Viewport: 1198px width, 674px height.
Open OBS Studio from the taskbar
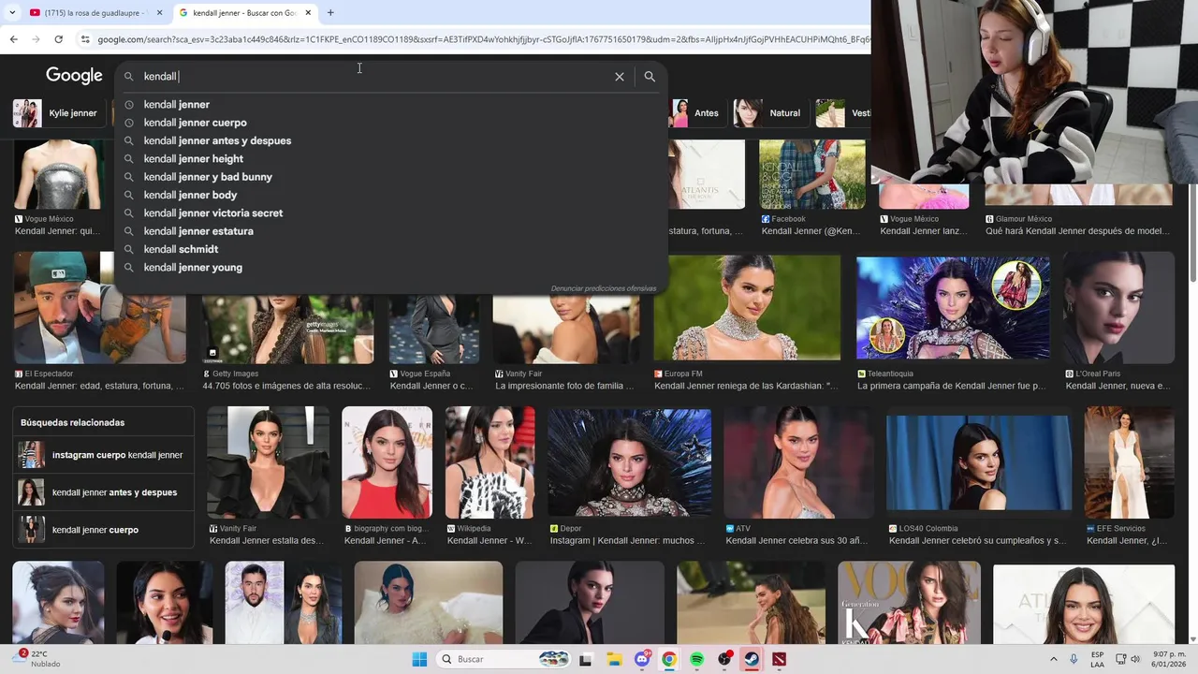pyautogui.click(x=724, y=659)
